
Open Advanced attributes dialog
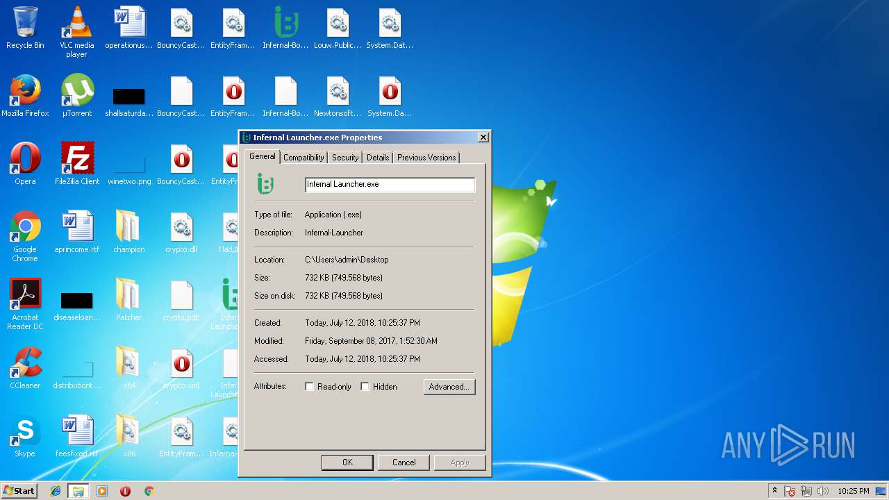click(x=449, y=387)
